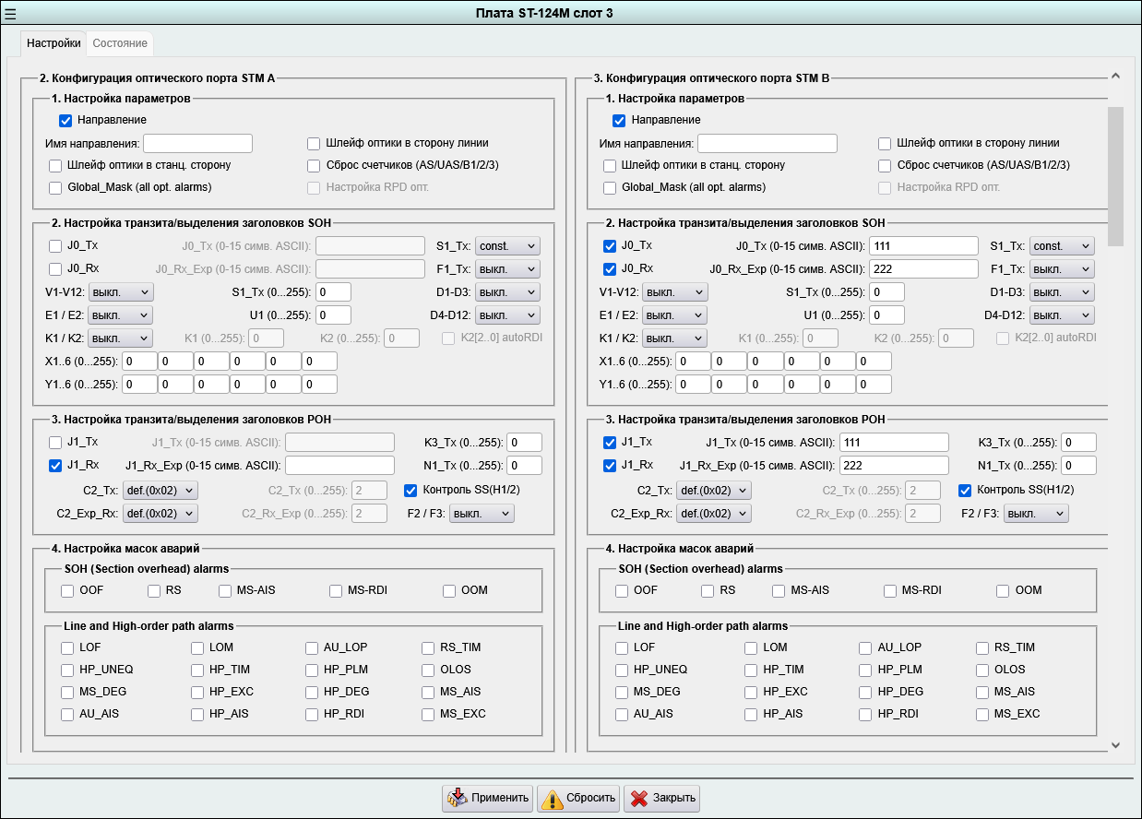Toggle the OLOS alarm mask in STM A
The height and width of the screenshot is (819, 1142).
[x=428, y=670]
